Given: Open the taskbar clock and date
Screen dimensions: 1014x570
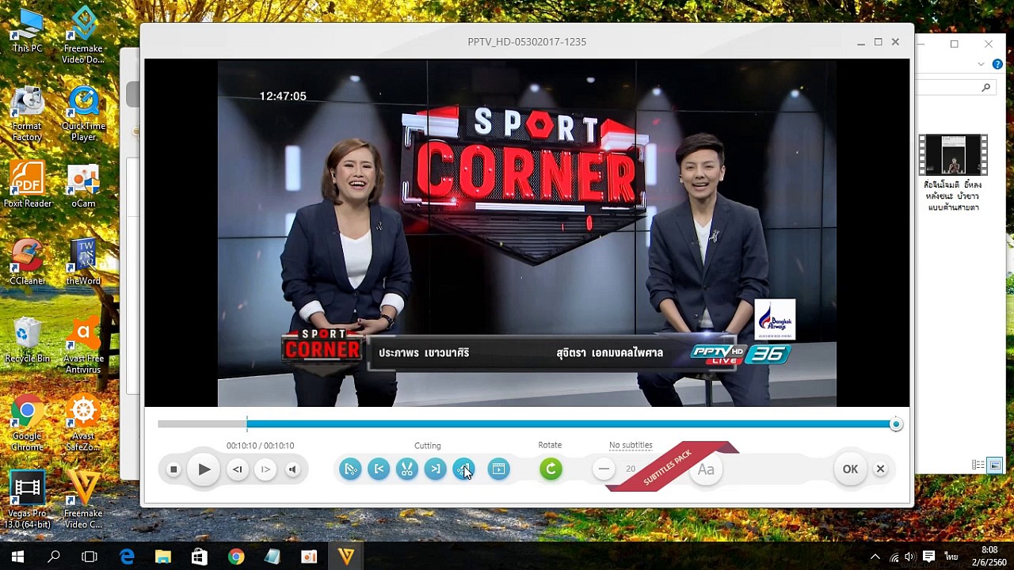Looking at the screenshot, I should [x=989, y=556].
